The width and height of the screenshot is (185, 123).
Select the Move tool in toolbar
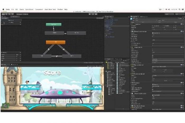click(6, 14)
